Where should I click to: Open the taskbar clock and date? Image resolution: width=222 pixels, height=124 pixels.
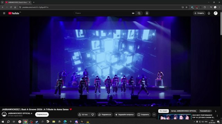212,122
